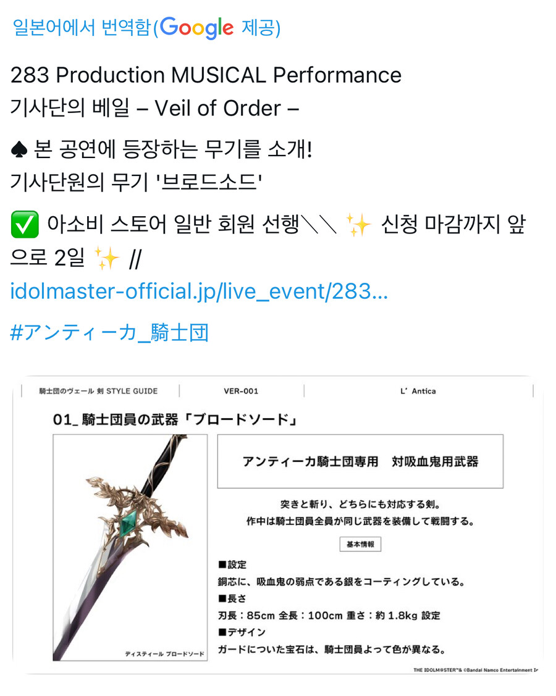Click the spade emoji icon

click(19, 149)
